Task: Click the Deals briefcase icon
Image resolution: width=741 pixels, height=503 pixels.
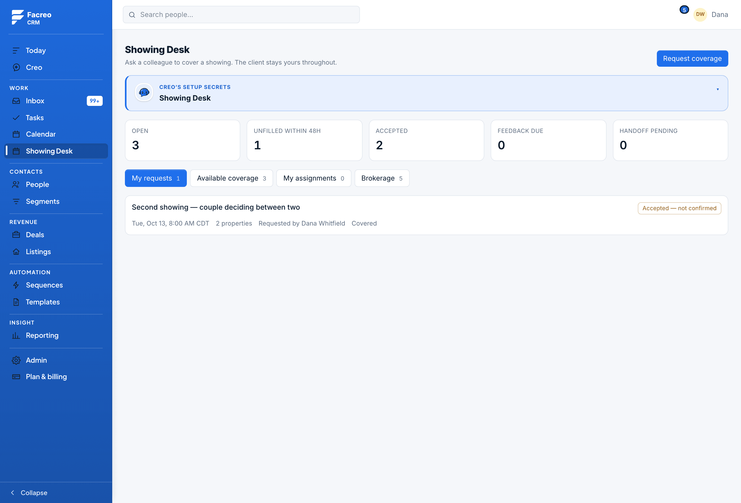Action: 16,235
